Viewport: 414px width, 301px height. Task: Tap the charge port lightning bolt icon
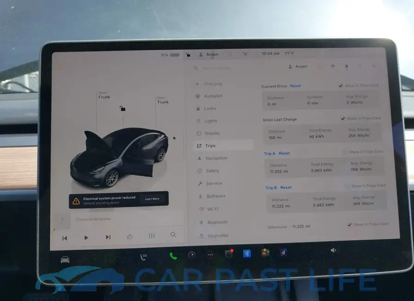[x=174, y=138]
